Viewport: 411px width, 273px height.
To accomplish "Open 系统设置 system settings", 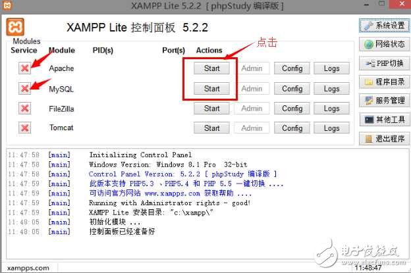I will tap(384, 26).
